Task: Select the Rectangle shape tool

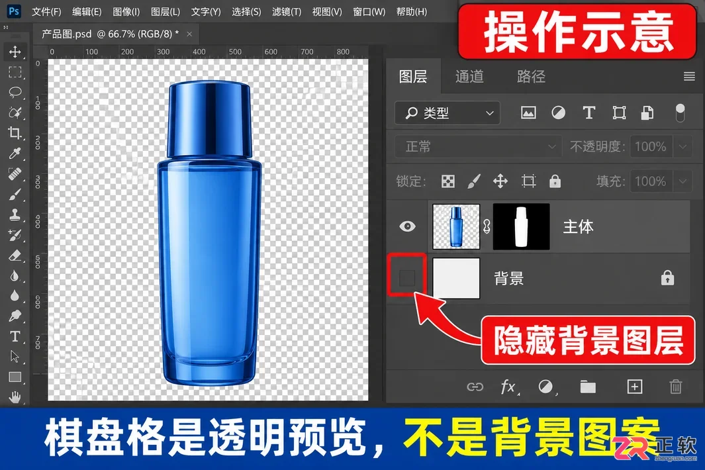Action: [x=15, y=377]
